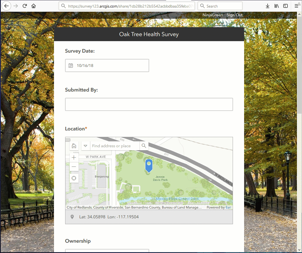Click the Submitted By text field
The image size is (302, 253).
149,104
